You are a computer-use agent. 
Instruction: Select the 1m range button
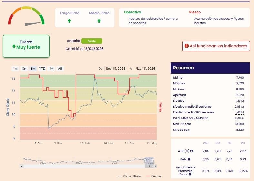click(15, 69)
